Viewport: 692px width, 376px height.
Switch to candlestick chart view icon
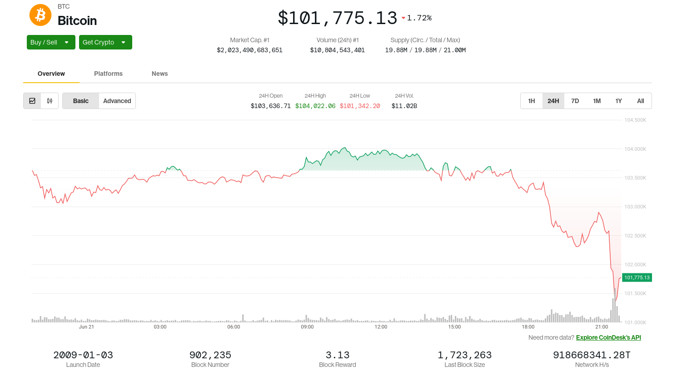pyautogui.click(x=50, y=101)
